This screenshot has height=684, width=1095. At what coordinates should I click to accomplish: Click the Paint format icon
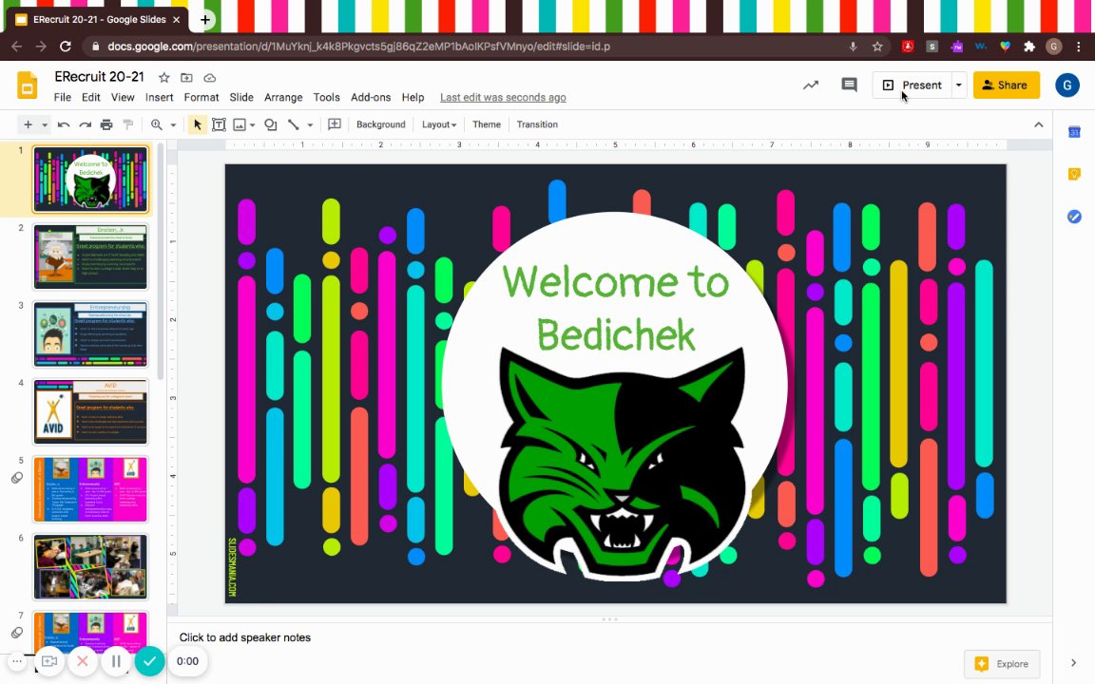(127, 124)
